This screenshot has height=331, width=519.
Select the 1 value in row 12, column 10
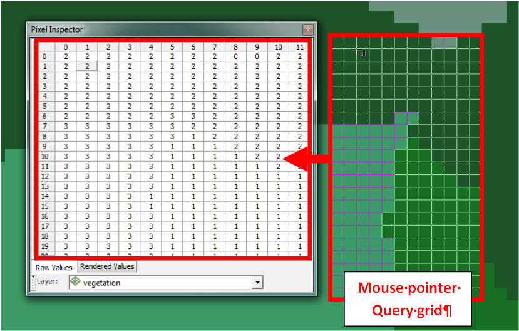[x=278, y=176]
